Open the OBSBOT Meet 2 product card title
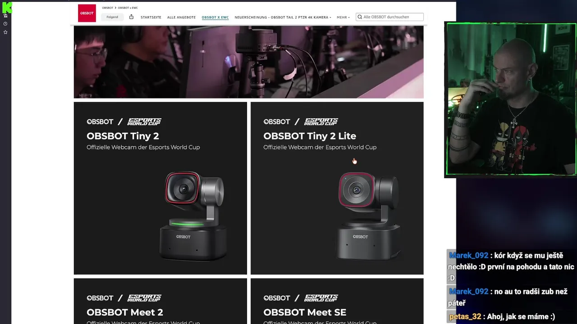The image size is (577, 324). [125, 312]
